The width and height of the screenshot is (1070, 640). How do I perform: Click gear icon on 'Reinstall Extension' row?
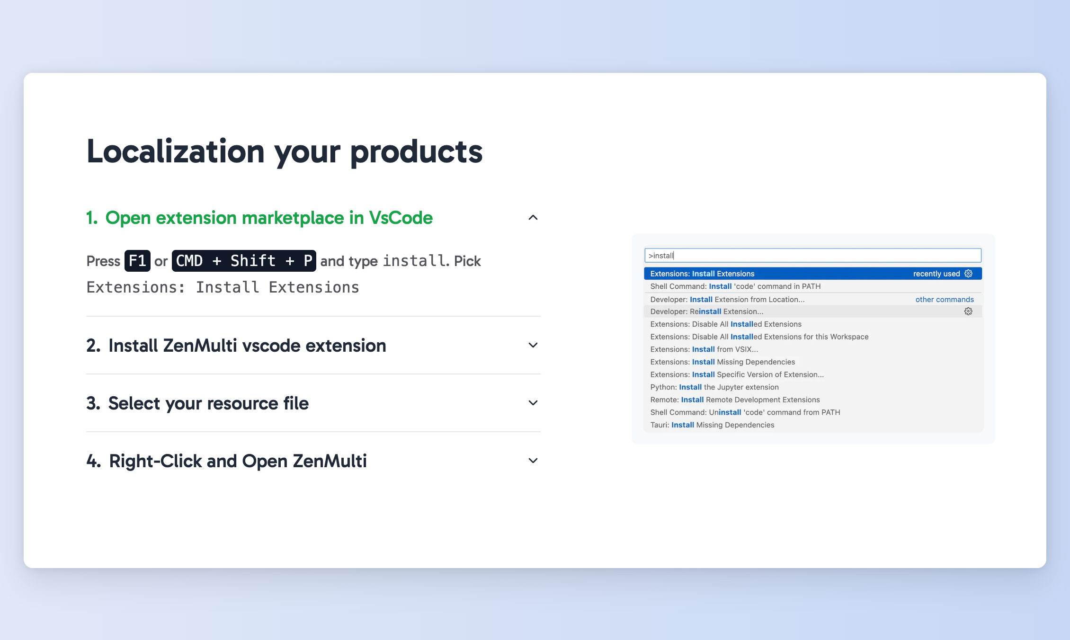(968, 311)
